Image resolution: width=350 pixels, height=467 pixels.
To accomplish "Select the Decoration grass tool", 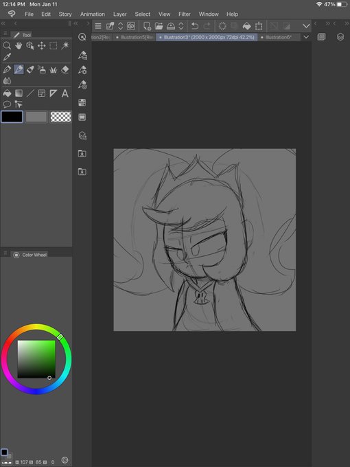I will pyautogui.click(x=54, y=69).
